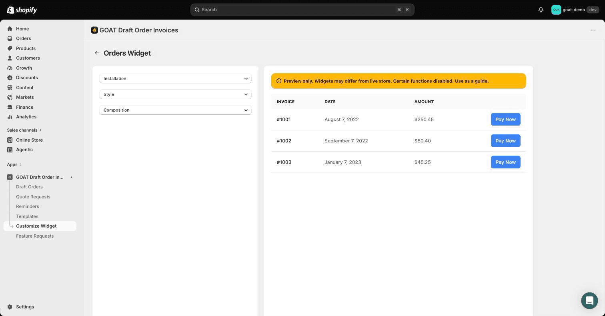The image size is (605, 316).
Task: Click the Home sidebar icon
Action: (x=10, y=29)
